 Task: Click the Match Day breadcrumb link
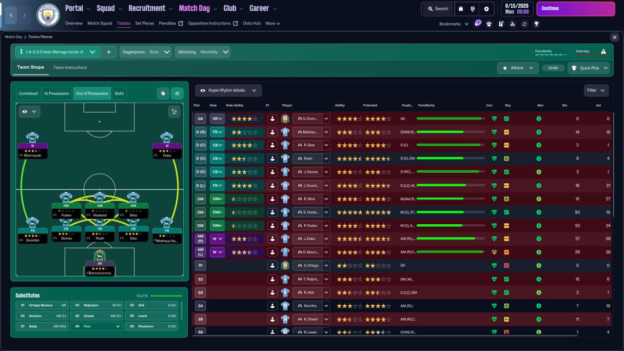click(14, 37)
